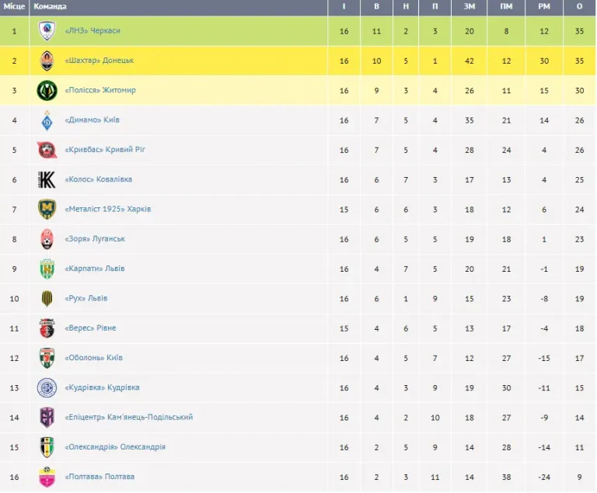Click the Dynamo Kyiv club logo

click(x=47, y=120)
